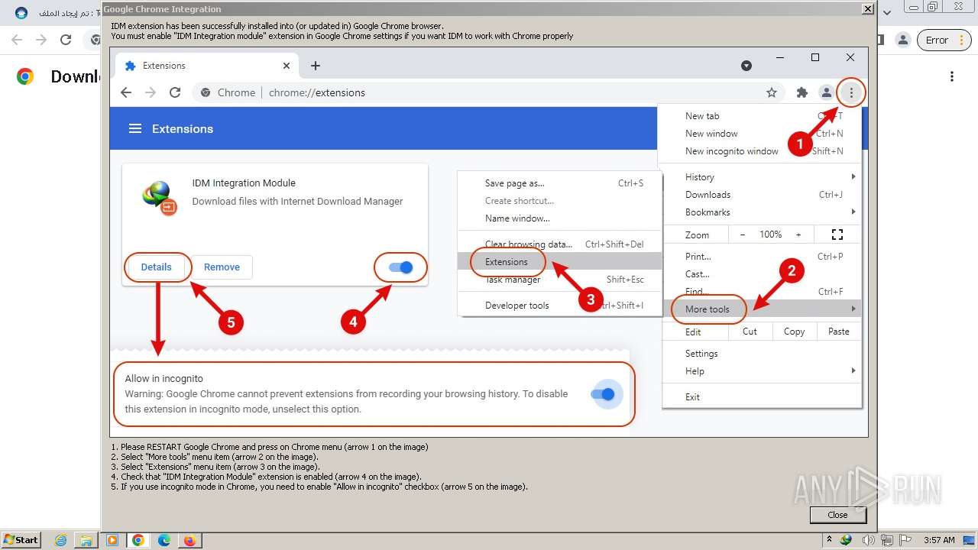Expand the More tools submenu in guide menu
The image size is (978, 550).
pyautogui.click(x=761, y=309)
